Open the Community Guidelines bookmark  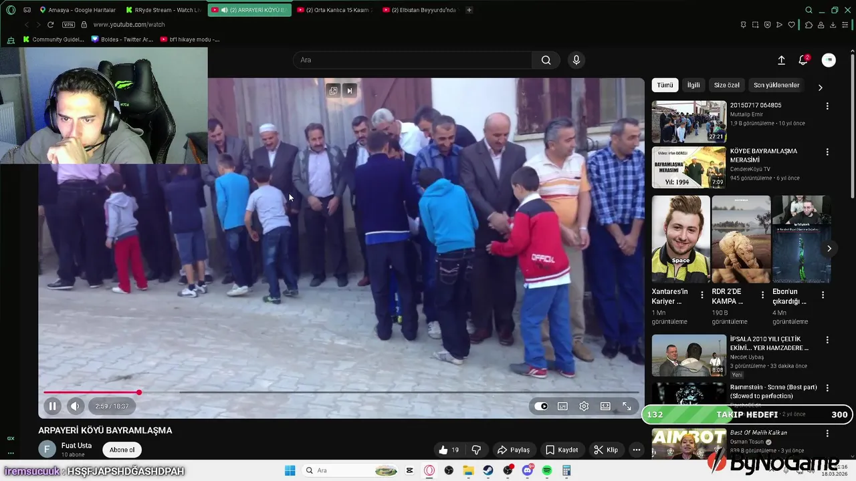pos(53,39)
